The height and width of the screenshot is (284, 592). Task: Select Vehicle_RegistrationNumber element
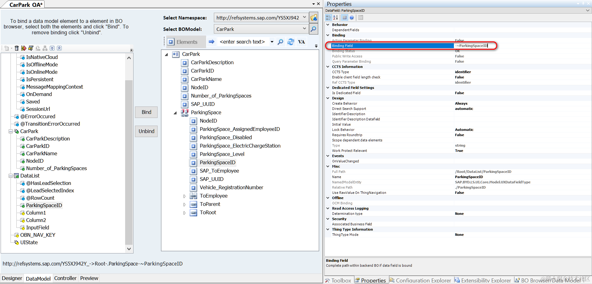(x=231, y=187)
